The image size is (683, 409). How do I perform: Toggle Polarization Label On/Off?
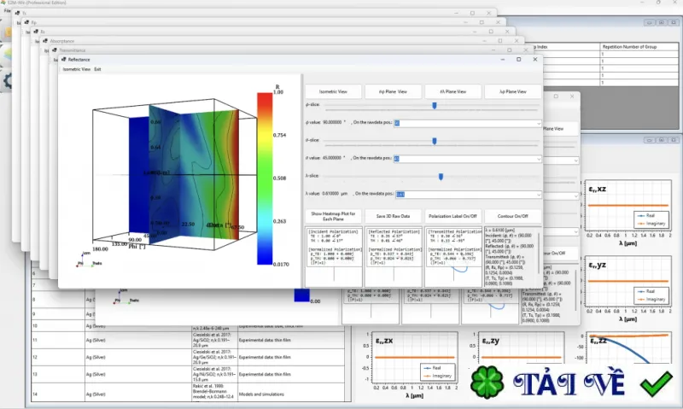pos(452,216)
